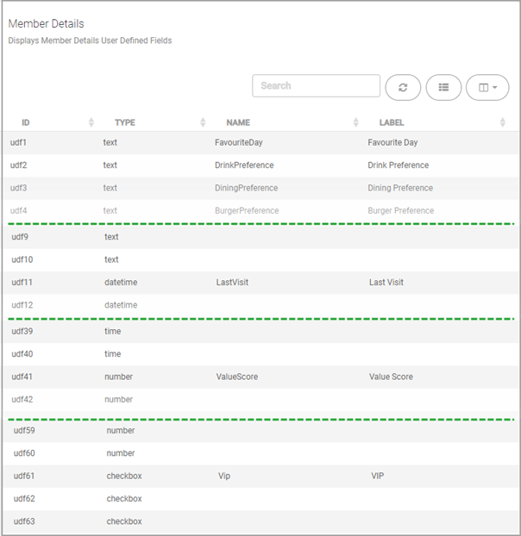Click the udf63 row ID
The width and height of the screenshot is (521, 536).
coord(24,521)
